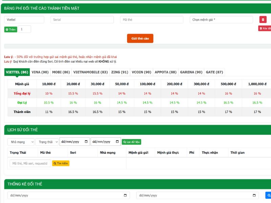Click the Lọc dữ liệu filter button
This screenshot has height=203, width=271.
131,142
